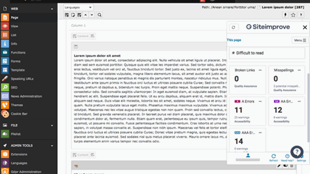Collapse the ADMIN TOOLS module group
The width and height of the screenshot is (310, 174).
pyautogui.click(x=52, y=146)
